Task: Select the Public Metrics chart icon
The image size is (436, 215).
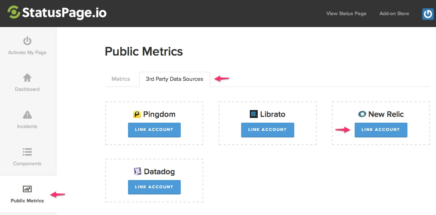Action: coord(27,189)
